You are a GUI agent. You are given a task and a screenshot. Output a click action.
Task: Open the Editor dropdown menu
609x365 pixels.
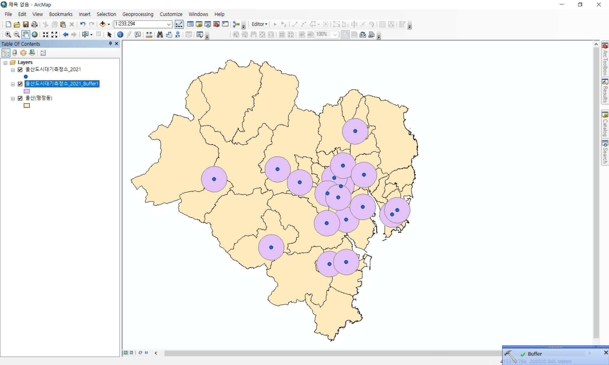259,24
